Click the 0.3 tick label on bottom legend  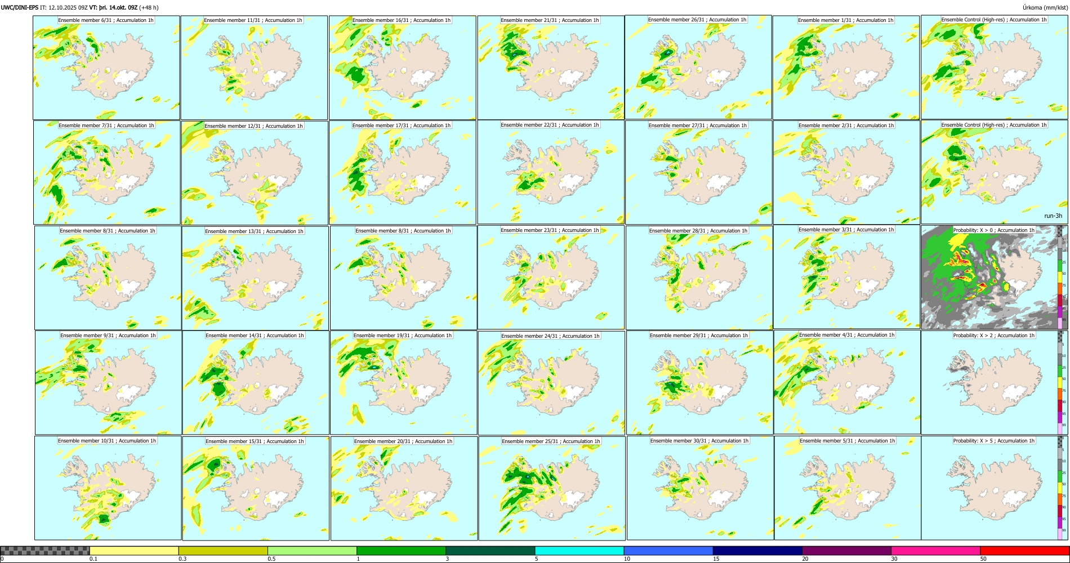[182, 559]
